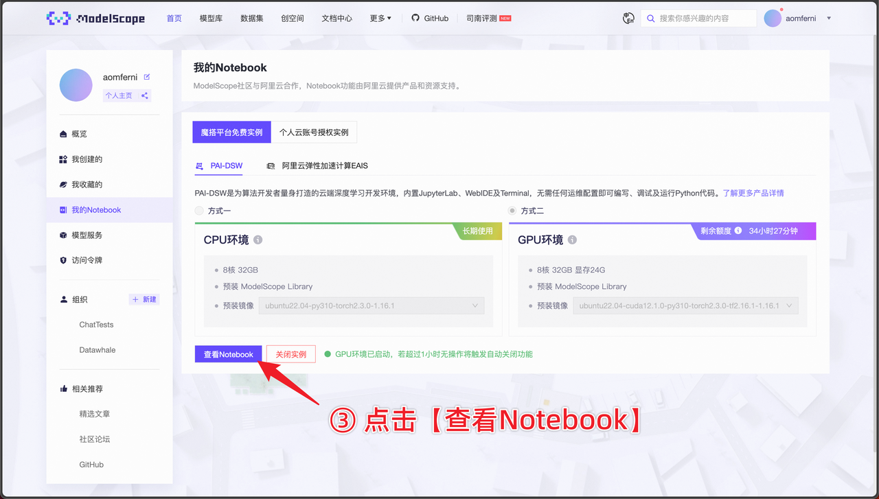Select 我的Notebook in the sidebar
This screenshot has height=499, width=879.
(x=109, y=210)
